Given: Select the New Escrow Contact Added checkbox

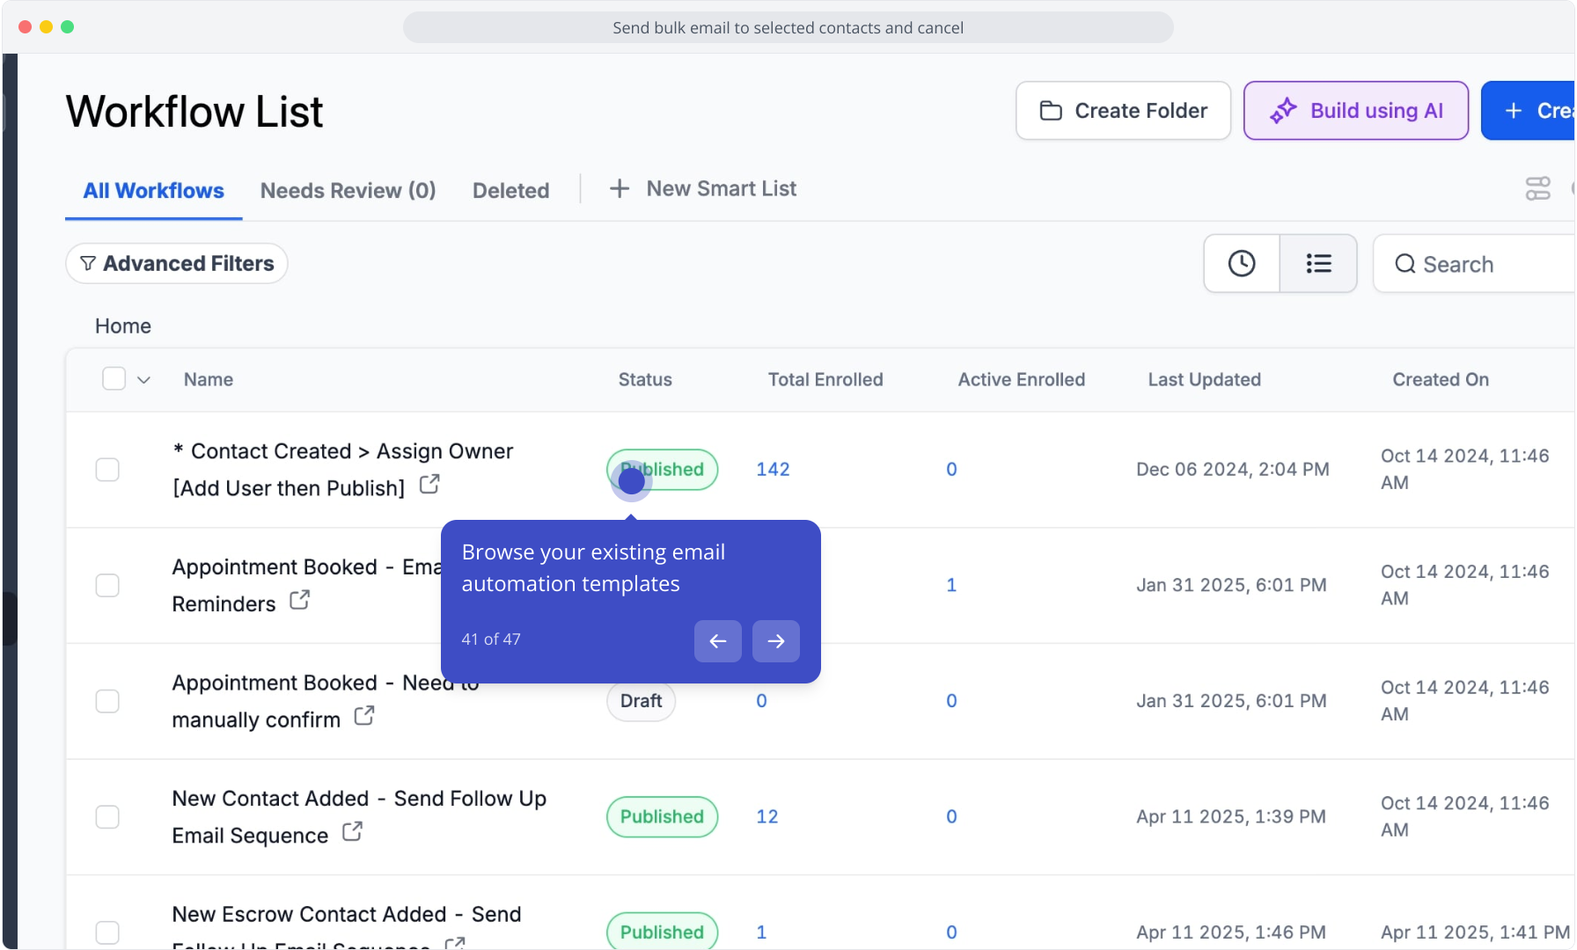Looking at the screenshot, I should tap(107, 932).
